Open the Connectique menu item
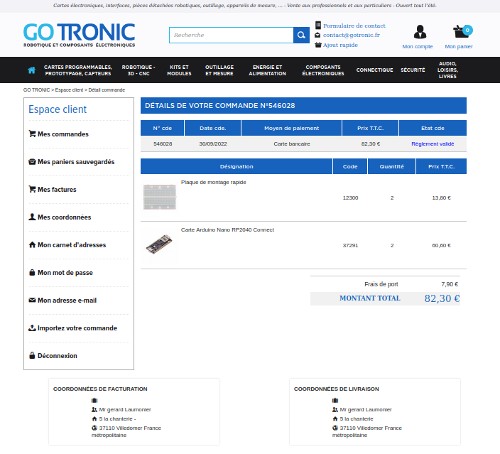500x454 pixels. (374, 70)
